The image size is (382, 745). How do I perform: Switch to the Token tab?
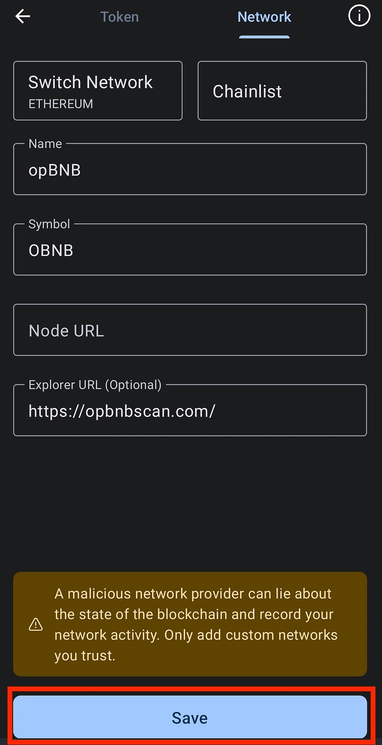[119, 17]
